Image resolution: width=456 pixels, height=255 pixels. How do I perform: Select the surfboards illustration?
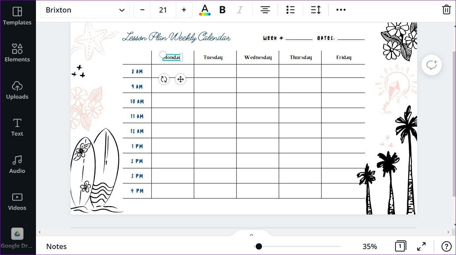pyautogui.click(x=96, y=171)
